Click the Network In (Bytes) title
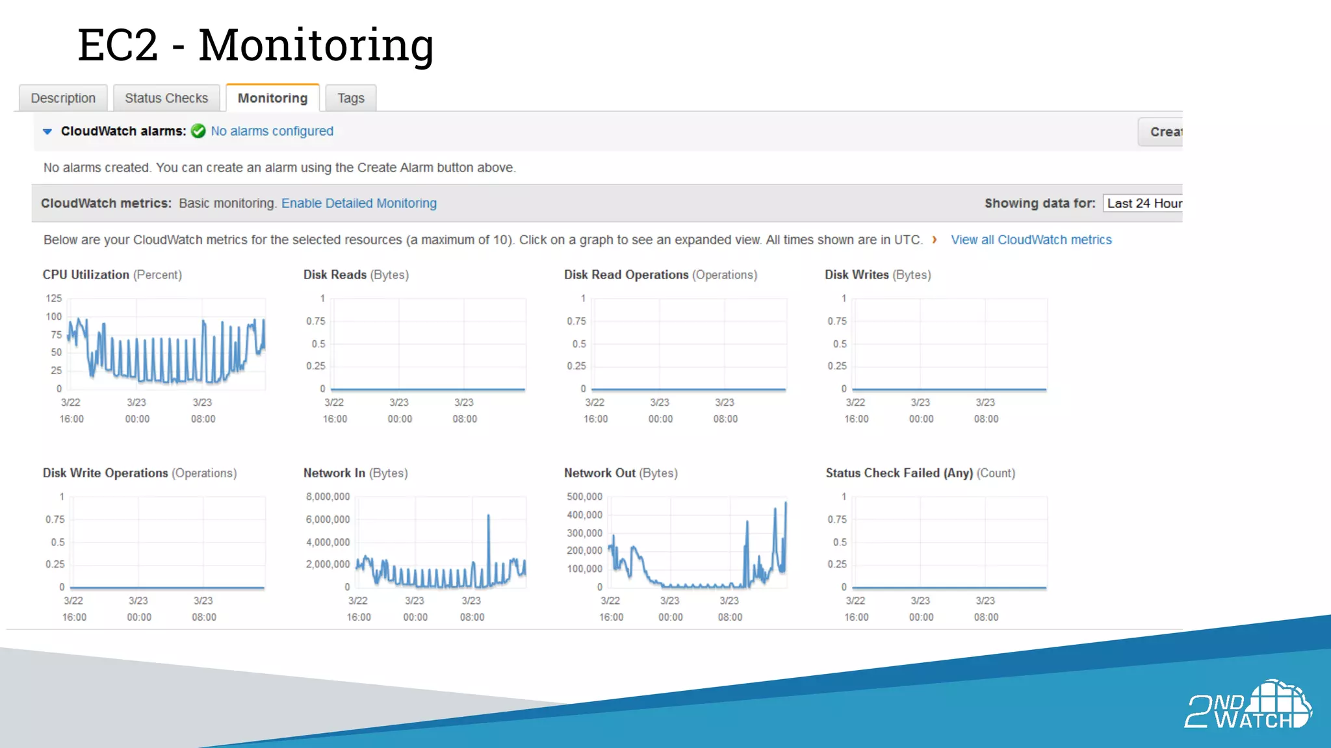 click(355, 473)
